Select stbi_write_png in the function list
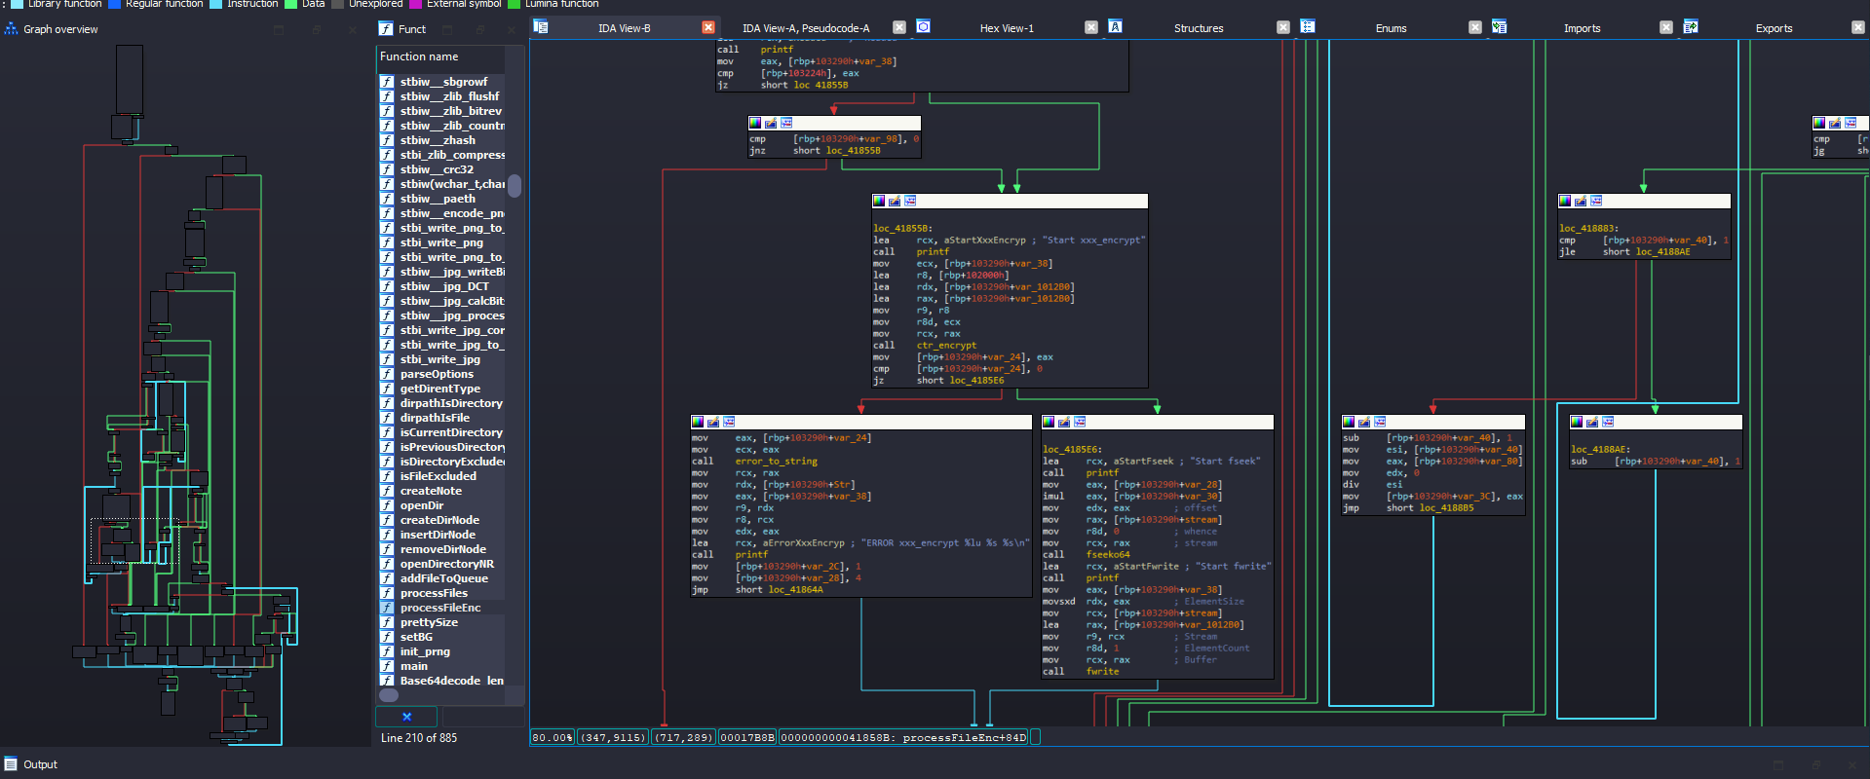1870x779 pixels. 440,242
